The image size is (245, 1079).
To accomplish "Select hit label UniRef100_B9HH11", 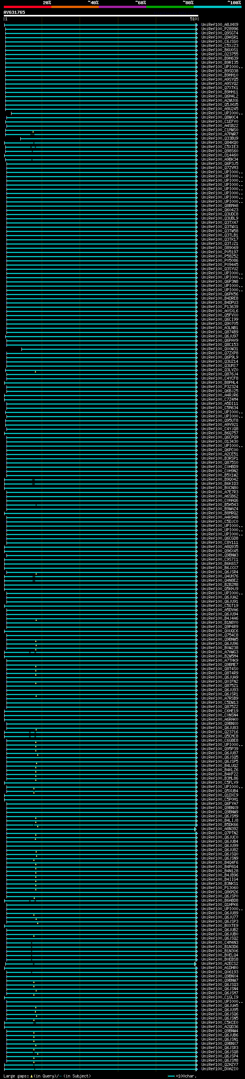I will (220, 92).
